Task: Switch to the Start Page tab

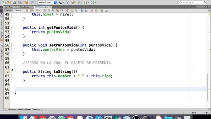Action: tap(9, 7)
